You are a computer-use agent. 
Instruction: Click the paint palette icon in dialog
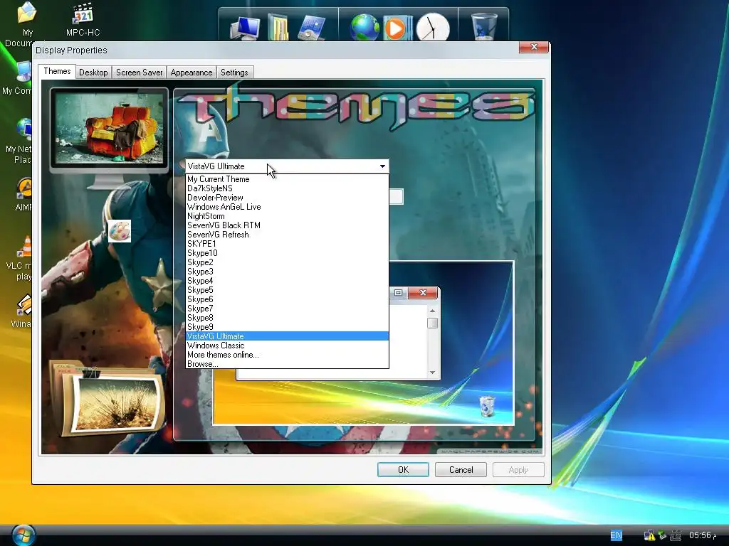tap(120, 231)
